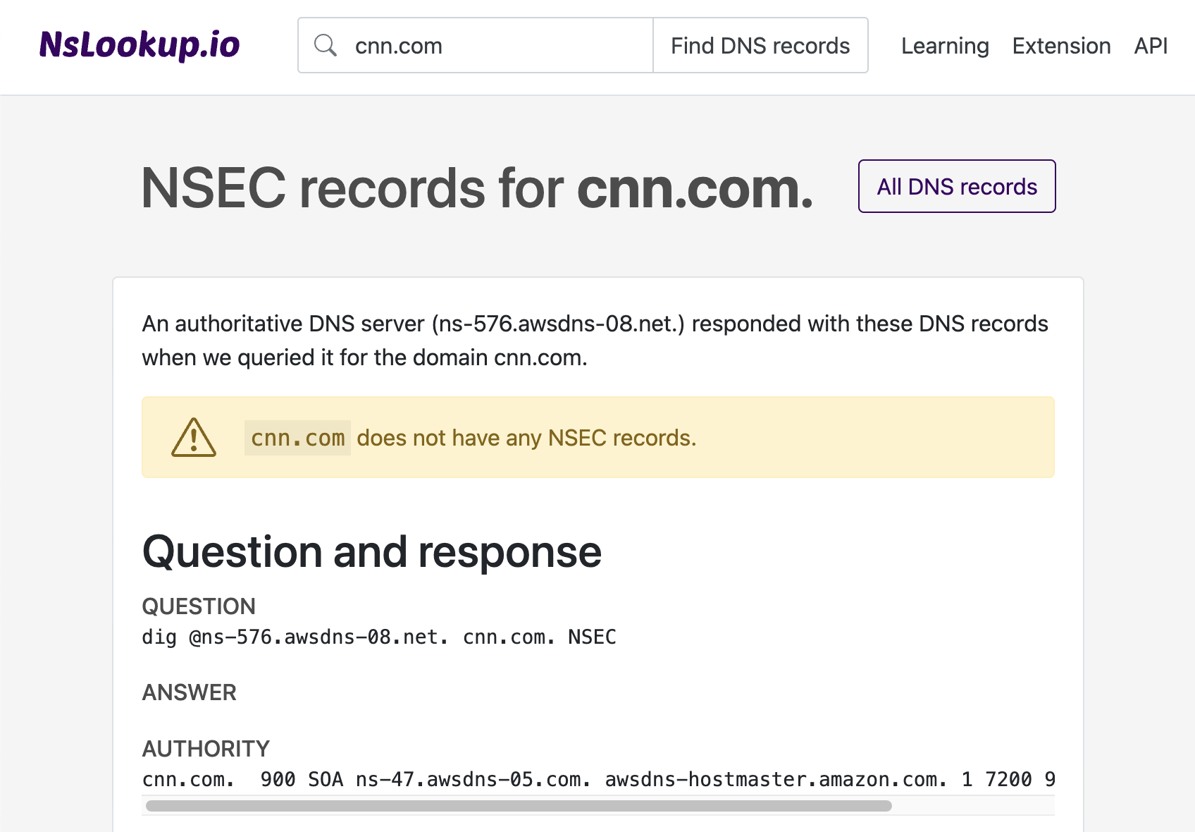Click the AUTHORITY SOA record line
This screenshot has width=1195, height=832.
[x=597, y=779]
